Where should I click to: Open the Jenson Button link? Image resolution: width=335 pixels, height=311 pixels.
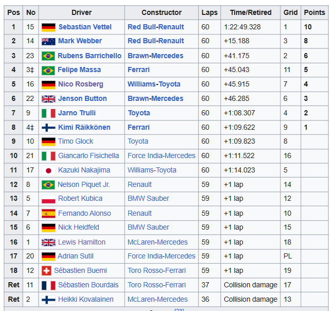pos(82,98)
